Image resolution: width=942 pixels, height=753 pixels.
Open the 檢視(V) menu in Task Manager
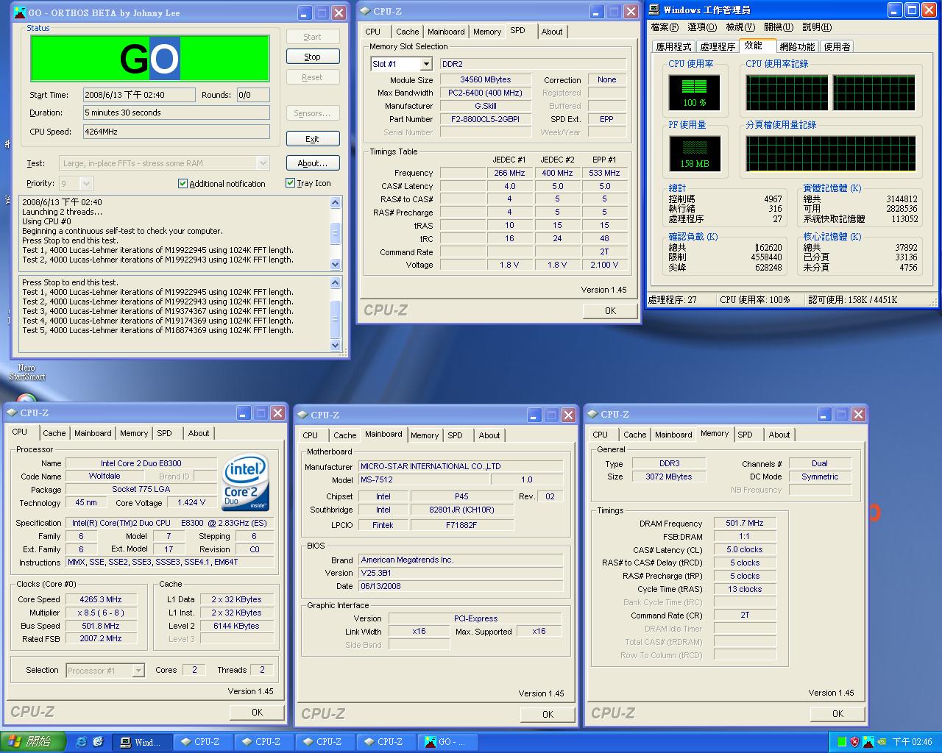pos(740,27)
